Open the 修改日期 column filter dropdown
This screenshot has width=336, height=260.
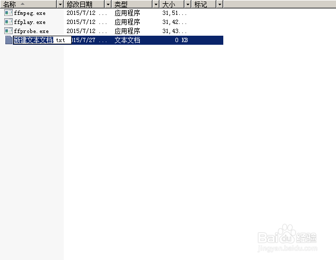[x=108, y=4]
